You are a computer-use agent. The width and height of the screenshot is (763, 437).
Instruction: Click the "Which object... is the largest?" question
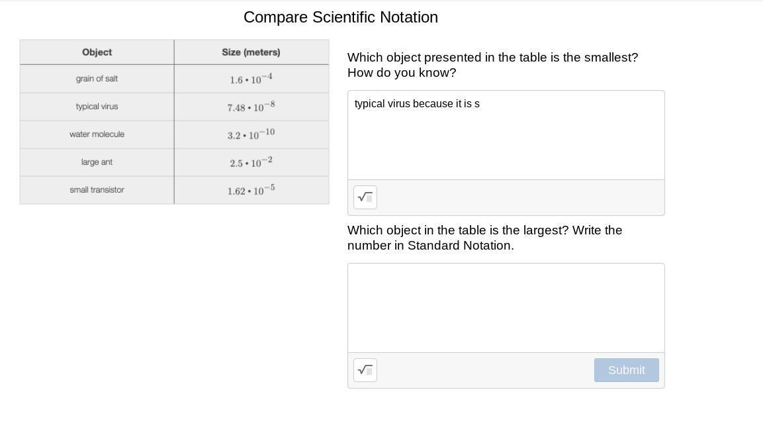484,238
